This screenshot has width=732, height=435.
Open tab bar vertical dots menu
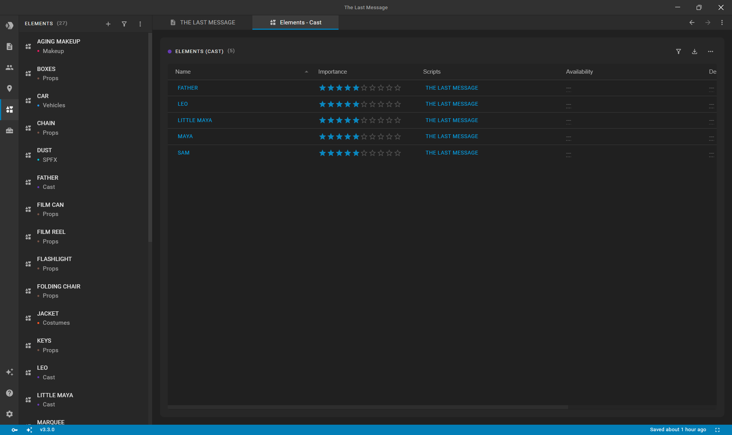coord(722,23)
